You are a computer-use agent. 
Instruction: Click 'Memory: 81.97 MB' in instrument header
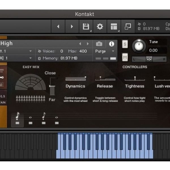pyautogui.click(x=60, y=58)
